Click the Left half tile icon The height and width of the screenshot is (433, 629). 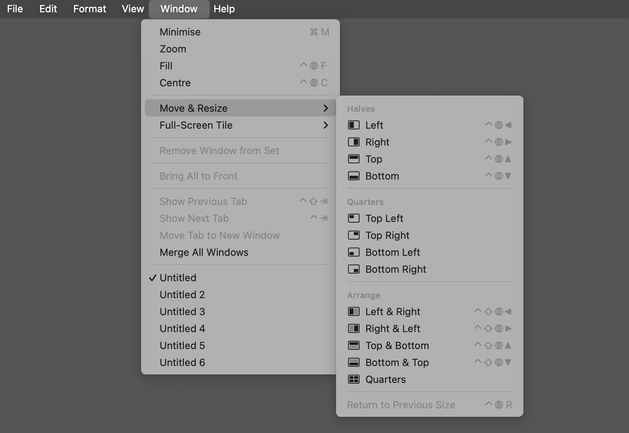coord(353,125)
